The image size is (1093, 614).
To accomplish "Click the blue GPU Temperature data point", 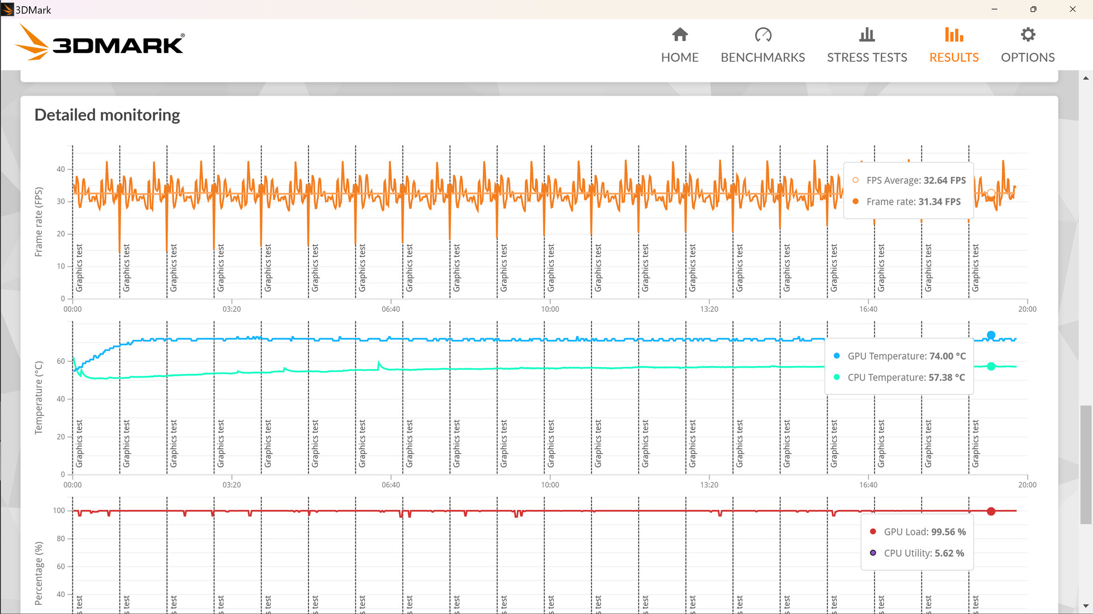I will click(991, 335).
